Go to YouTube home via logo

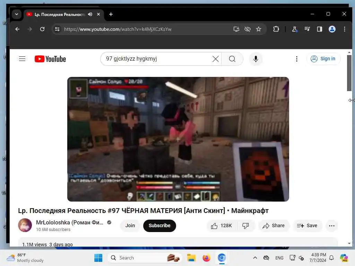tap(50, 59)
